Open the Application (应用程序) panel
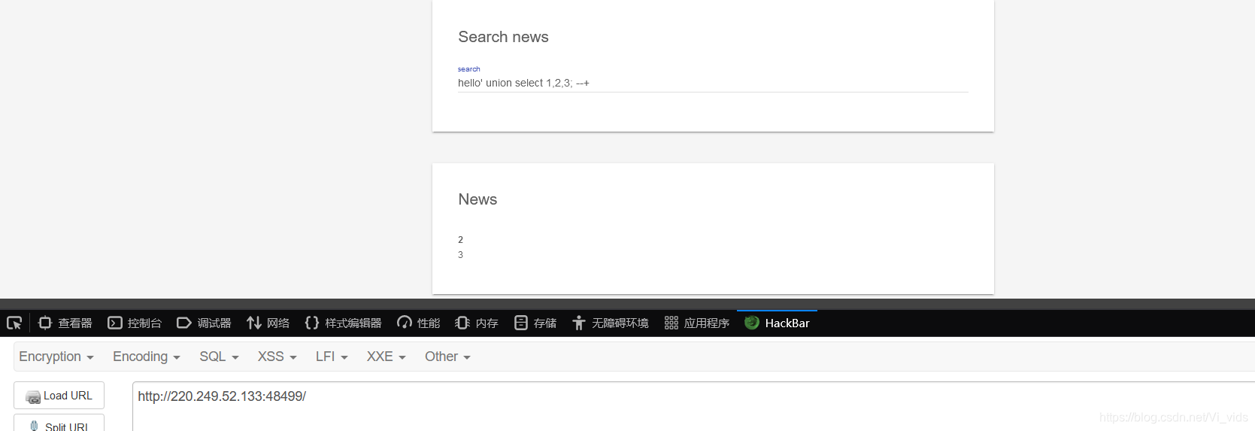This screenshot has width=1255, height=431. pyautogui.click(x=697, y=323)
